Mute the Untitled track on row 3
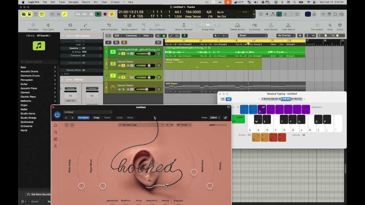The image size is (365, 205). pos(119,77)
